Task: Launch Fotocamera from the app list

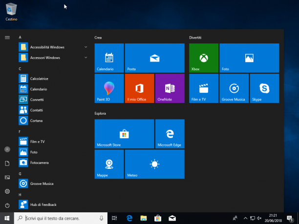Action: point(53,163)
